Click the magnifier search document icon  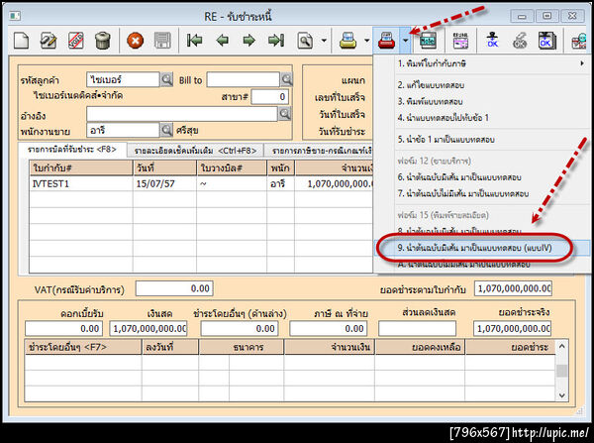click(305, 41)
